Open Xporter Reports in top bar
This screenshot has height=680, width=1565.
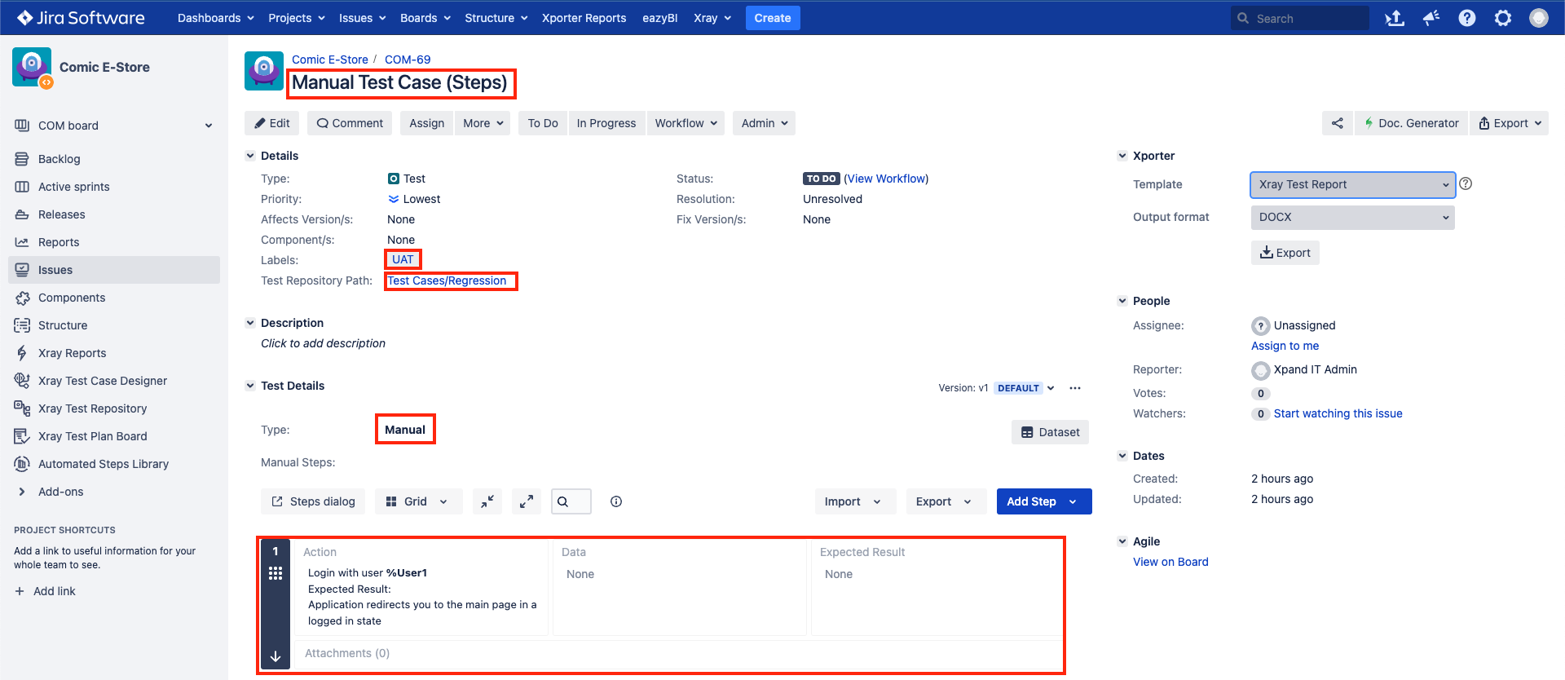click(x=584, y=18)
